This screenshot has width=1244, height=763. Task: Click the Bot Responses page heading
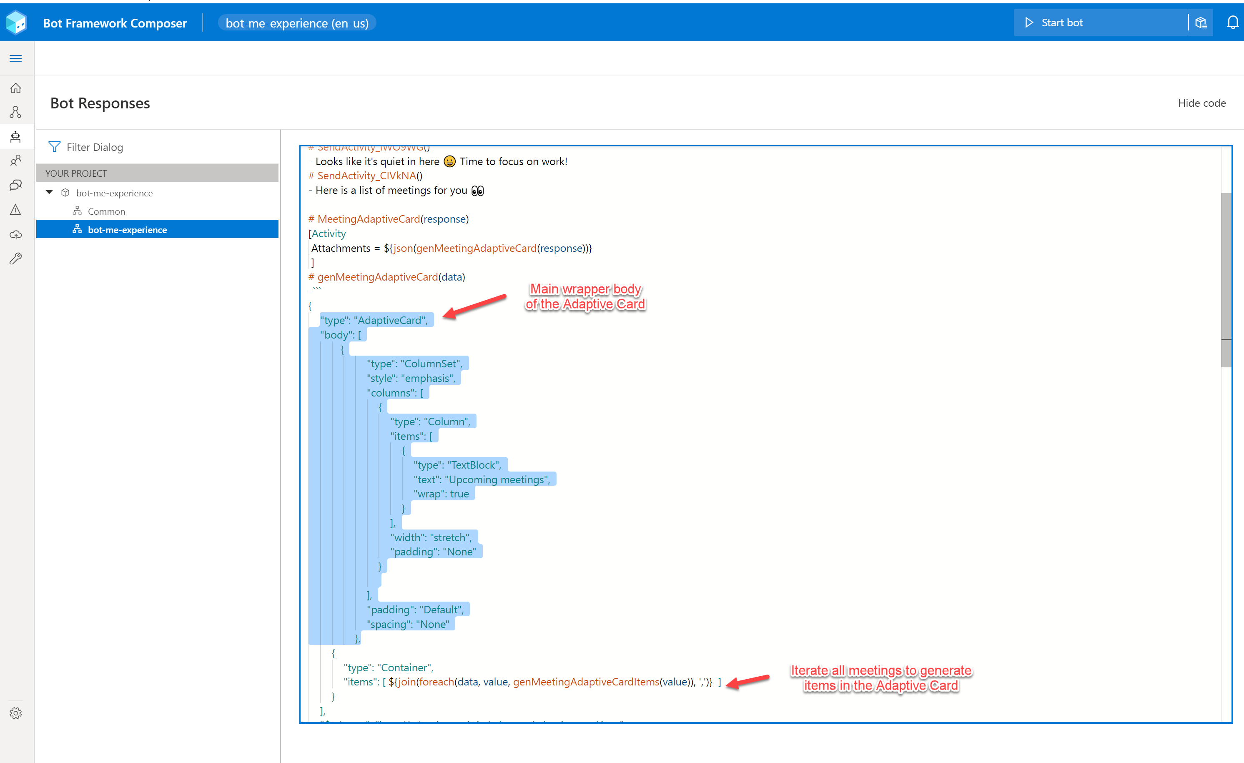pyautogui.click(x=100, y=103)
